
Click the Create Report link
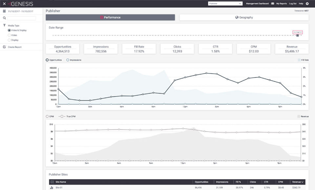click(15, 47)
